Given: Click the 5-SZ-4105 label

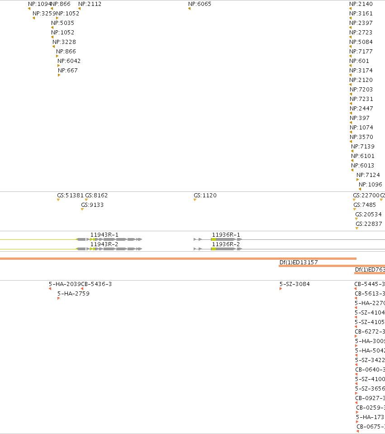Looking at the screenshot, I should pyautogui.click(x=370, y=322).
